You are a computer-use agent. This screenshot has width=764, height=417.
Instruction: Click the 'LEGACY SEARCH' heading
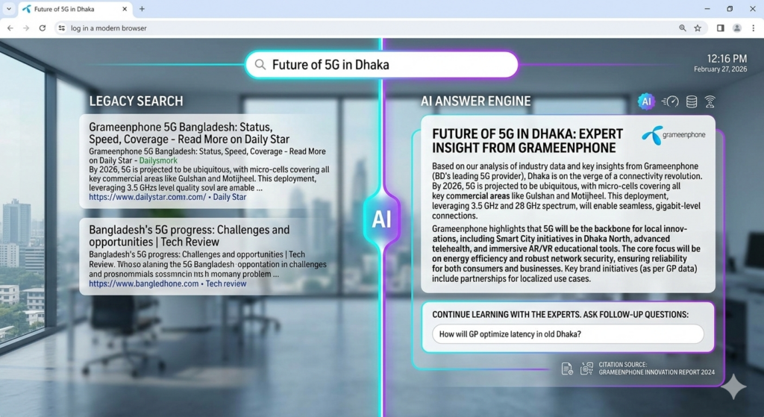point(136,101)
